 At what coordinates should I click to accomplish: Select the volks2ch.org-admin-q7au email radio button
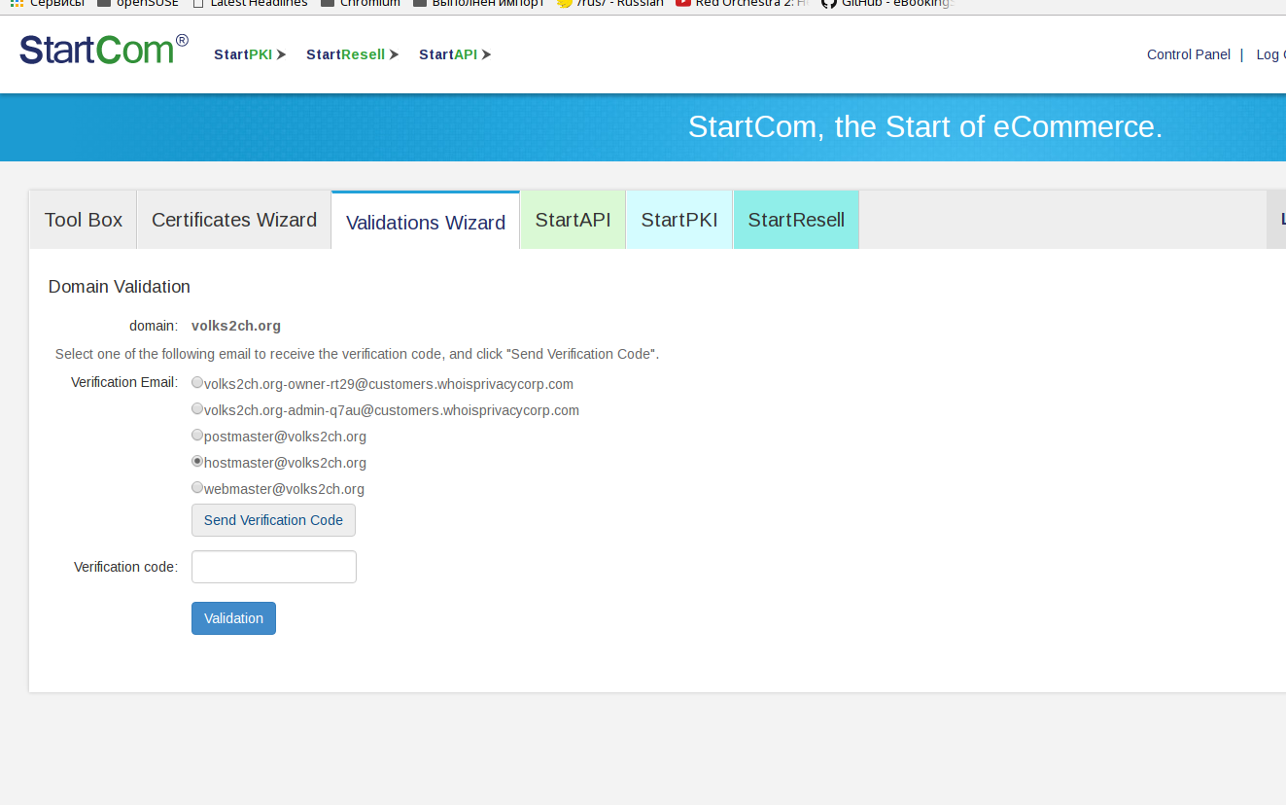pyautogui.click(x=197, y=409)
